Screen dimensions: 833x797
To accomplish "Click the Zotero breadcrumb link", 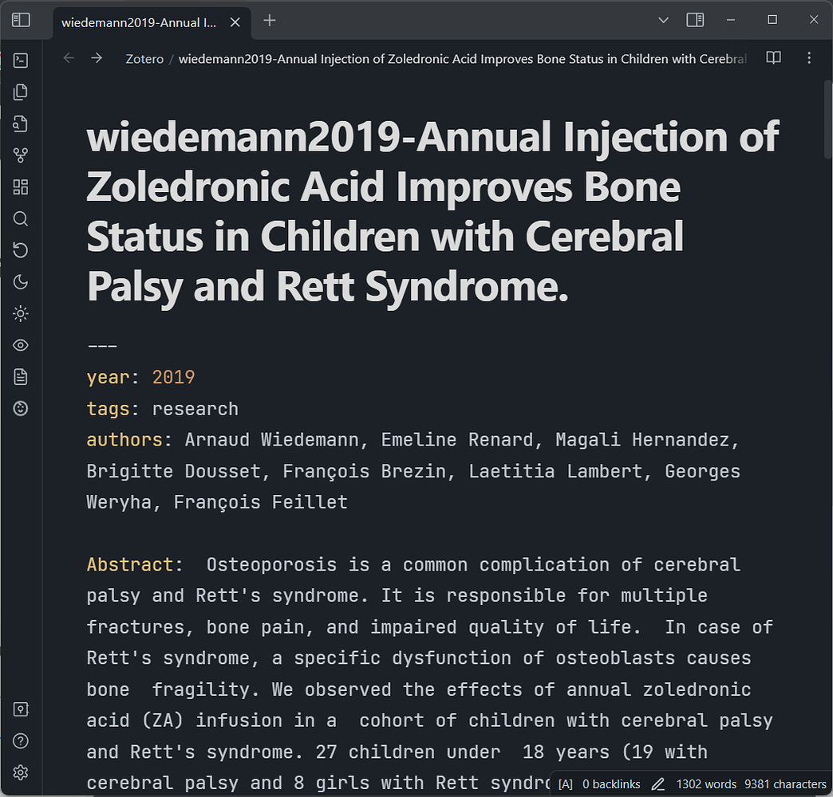I will click(144, 58).
